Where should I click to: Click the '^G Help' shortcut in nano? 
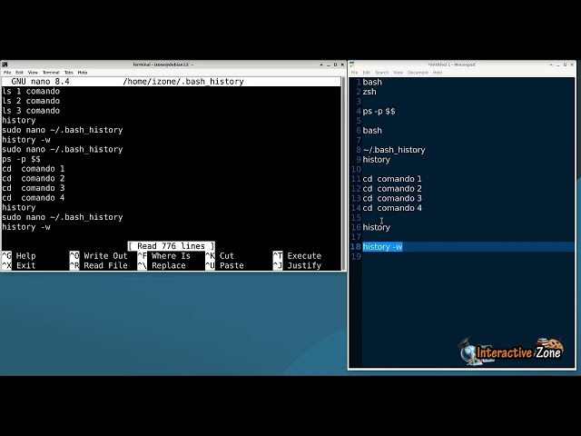19,256
